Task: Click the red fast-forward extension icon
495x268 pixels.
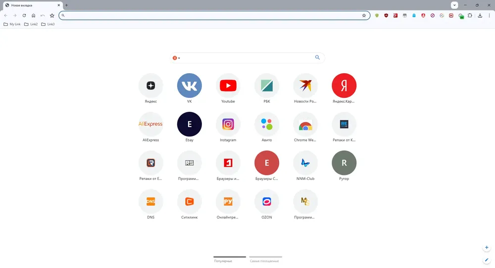Action: [x=451, y=15]
